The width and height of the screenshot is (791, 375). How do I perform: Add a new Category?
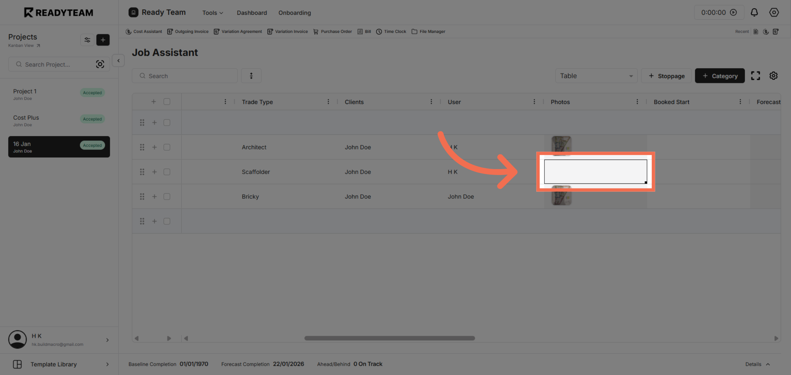719,76
